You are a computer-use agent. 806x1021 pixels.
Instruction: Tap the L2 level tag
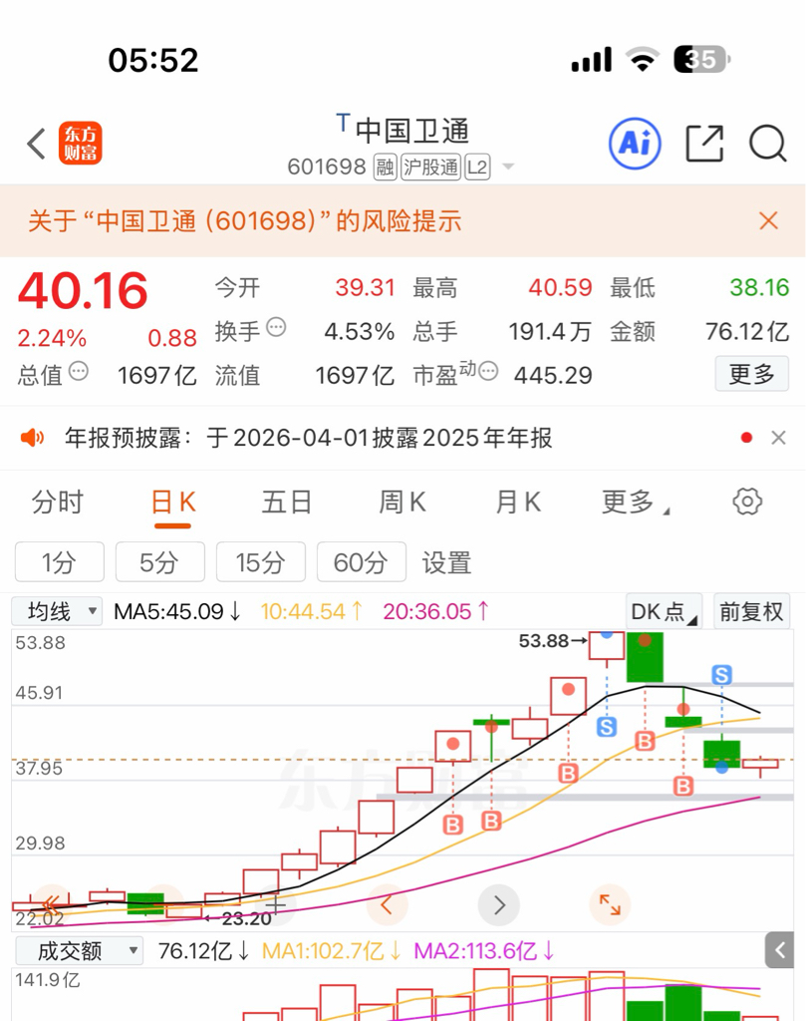[x=477, y=168]
